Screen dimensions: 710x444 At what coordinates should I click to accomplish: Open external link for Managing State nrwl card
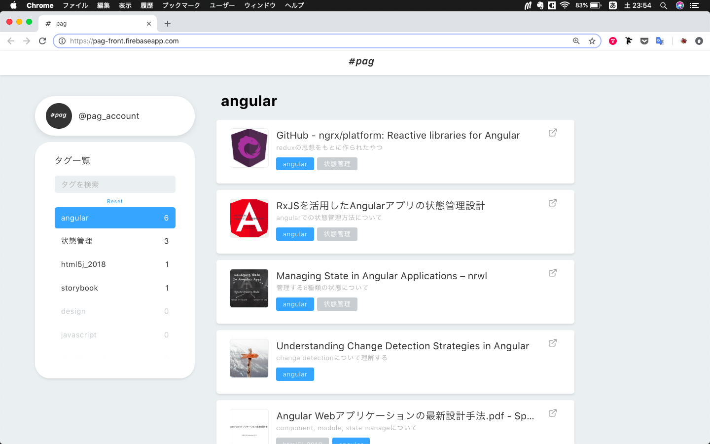[x=553, y=273]
